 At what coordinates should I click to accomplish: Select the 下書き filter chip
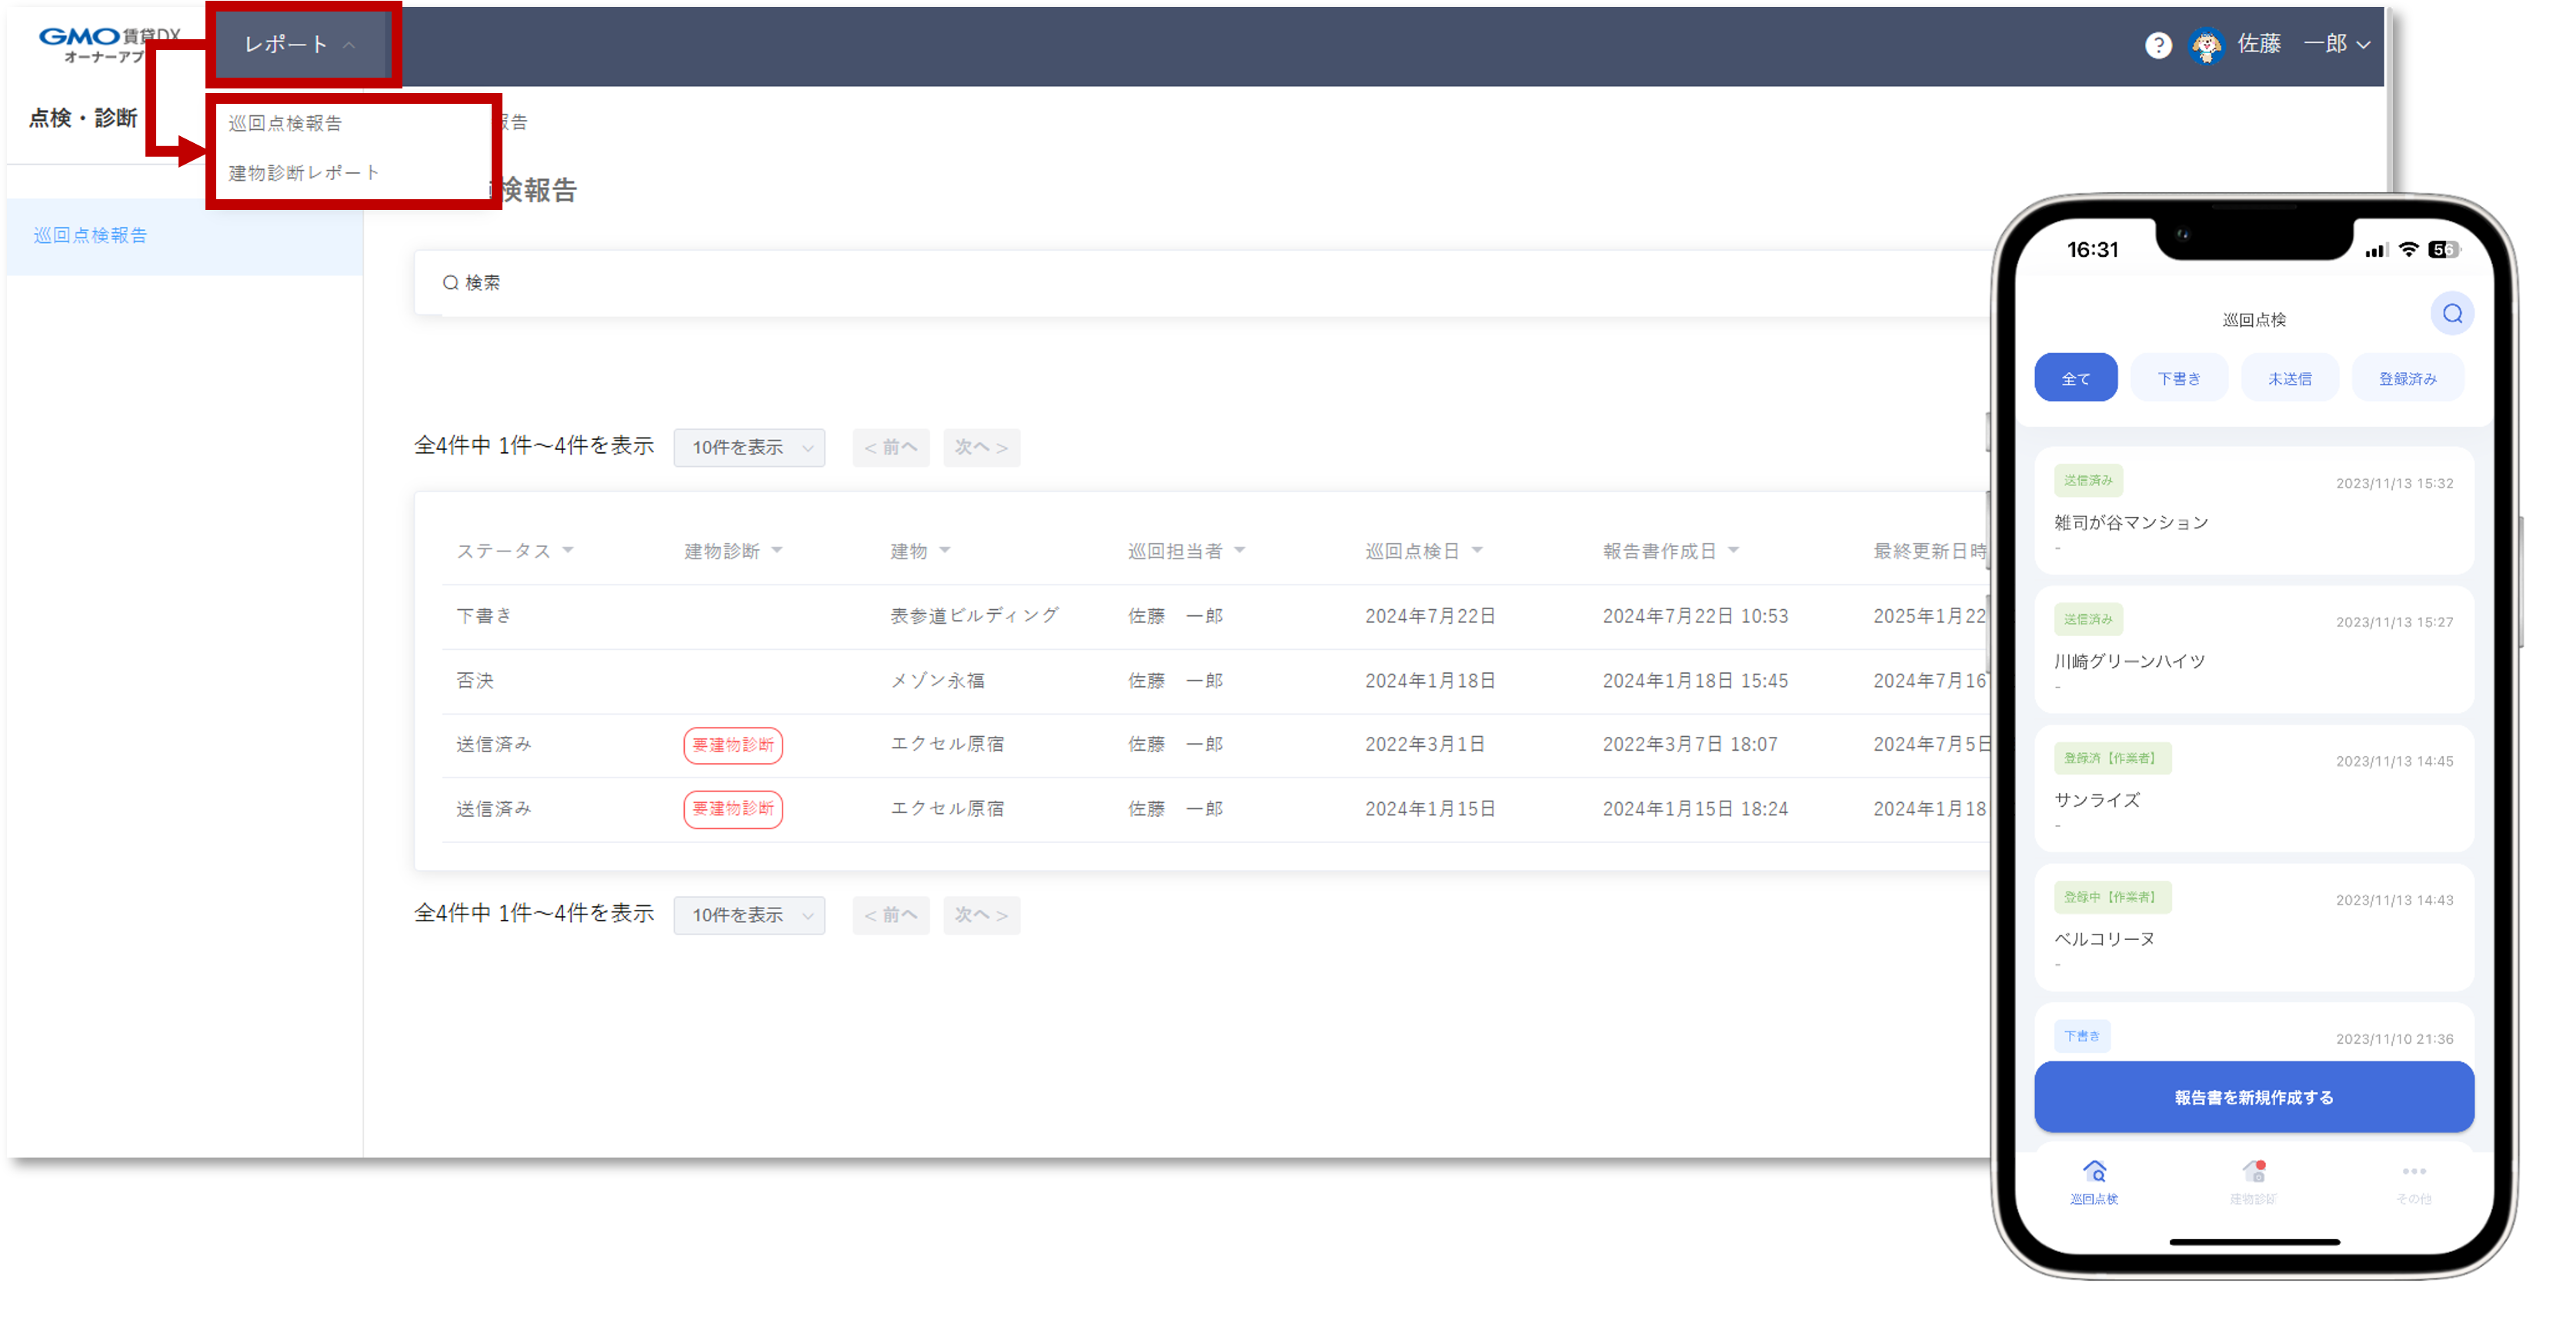(2178, 378)
